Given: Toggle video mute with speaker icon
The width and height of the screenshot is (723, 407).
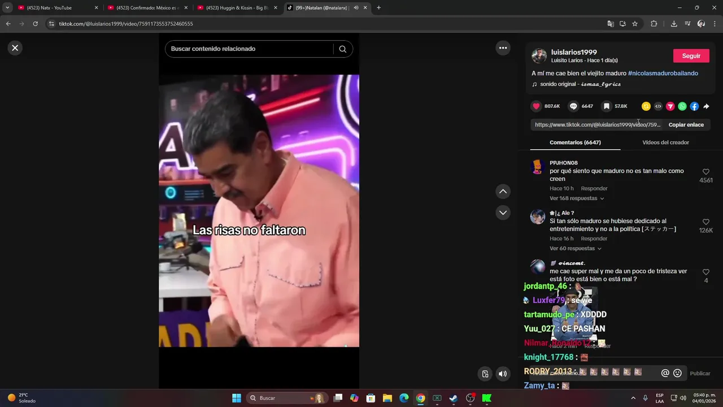Looking at the screenshot, I should [503, 374].
